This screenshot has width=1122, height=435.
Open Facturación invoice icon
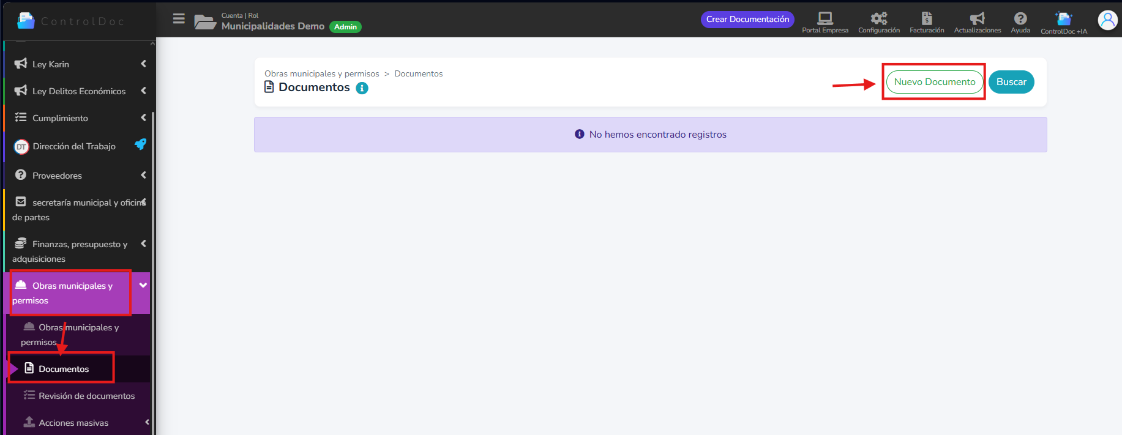(927, 18)
